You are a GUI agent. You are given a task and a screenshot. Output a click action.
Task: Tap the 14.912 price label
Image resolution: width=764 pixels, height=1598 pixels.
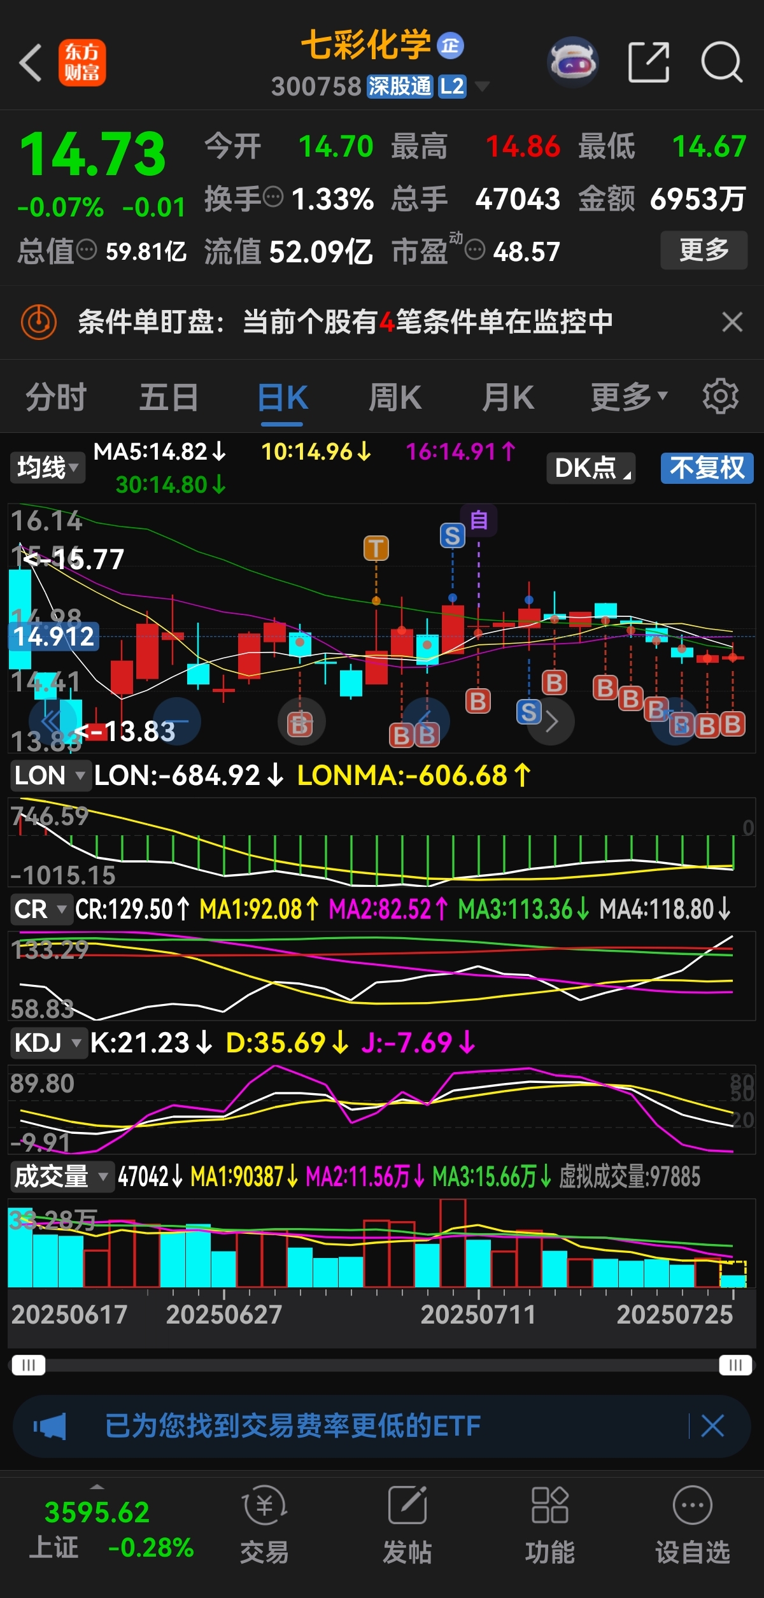click(54, 636)
